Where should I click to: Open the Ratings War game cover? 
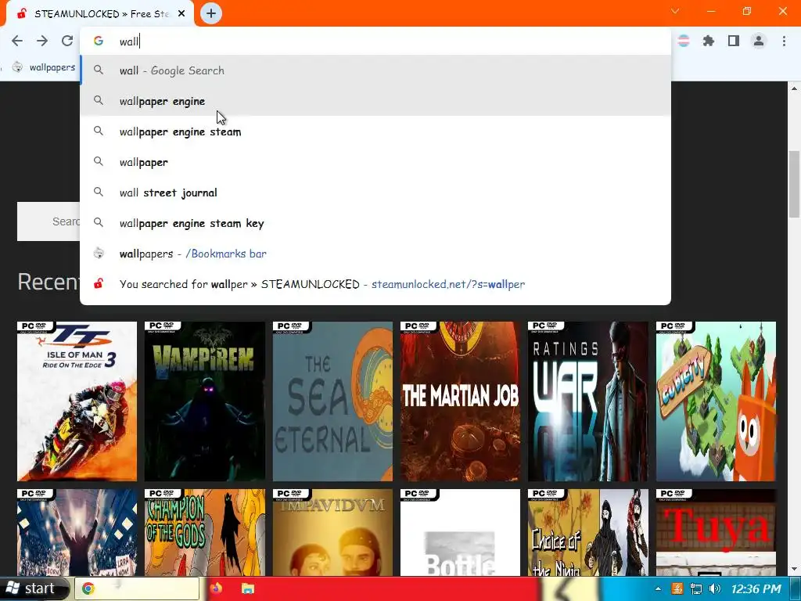[x=588, y=401]
